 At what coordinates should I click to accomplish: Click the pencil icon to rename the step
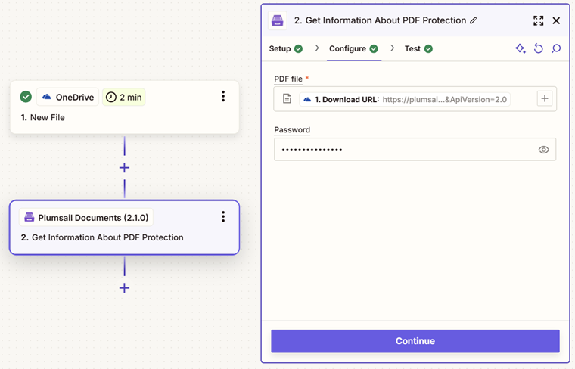pos(474,20)
